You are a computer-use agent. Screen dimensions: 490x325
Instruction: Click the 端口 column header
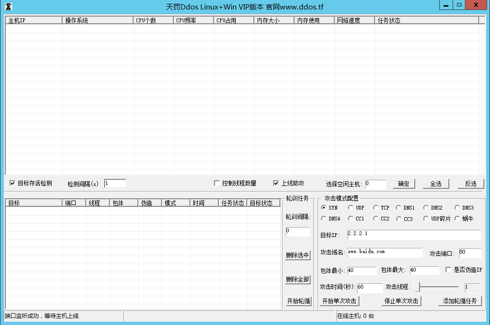click(x=74, y=203)
